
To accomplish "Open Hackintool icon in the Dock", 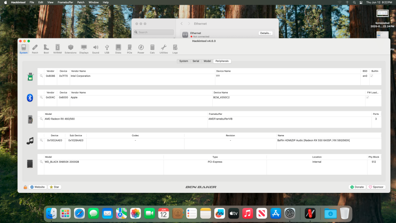I will click(310, 213).
